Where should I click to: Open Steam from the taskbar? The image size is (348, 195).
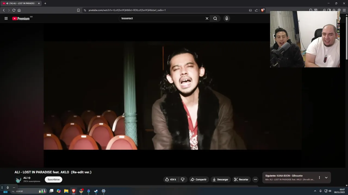tap(96, 191)
